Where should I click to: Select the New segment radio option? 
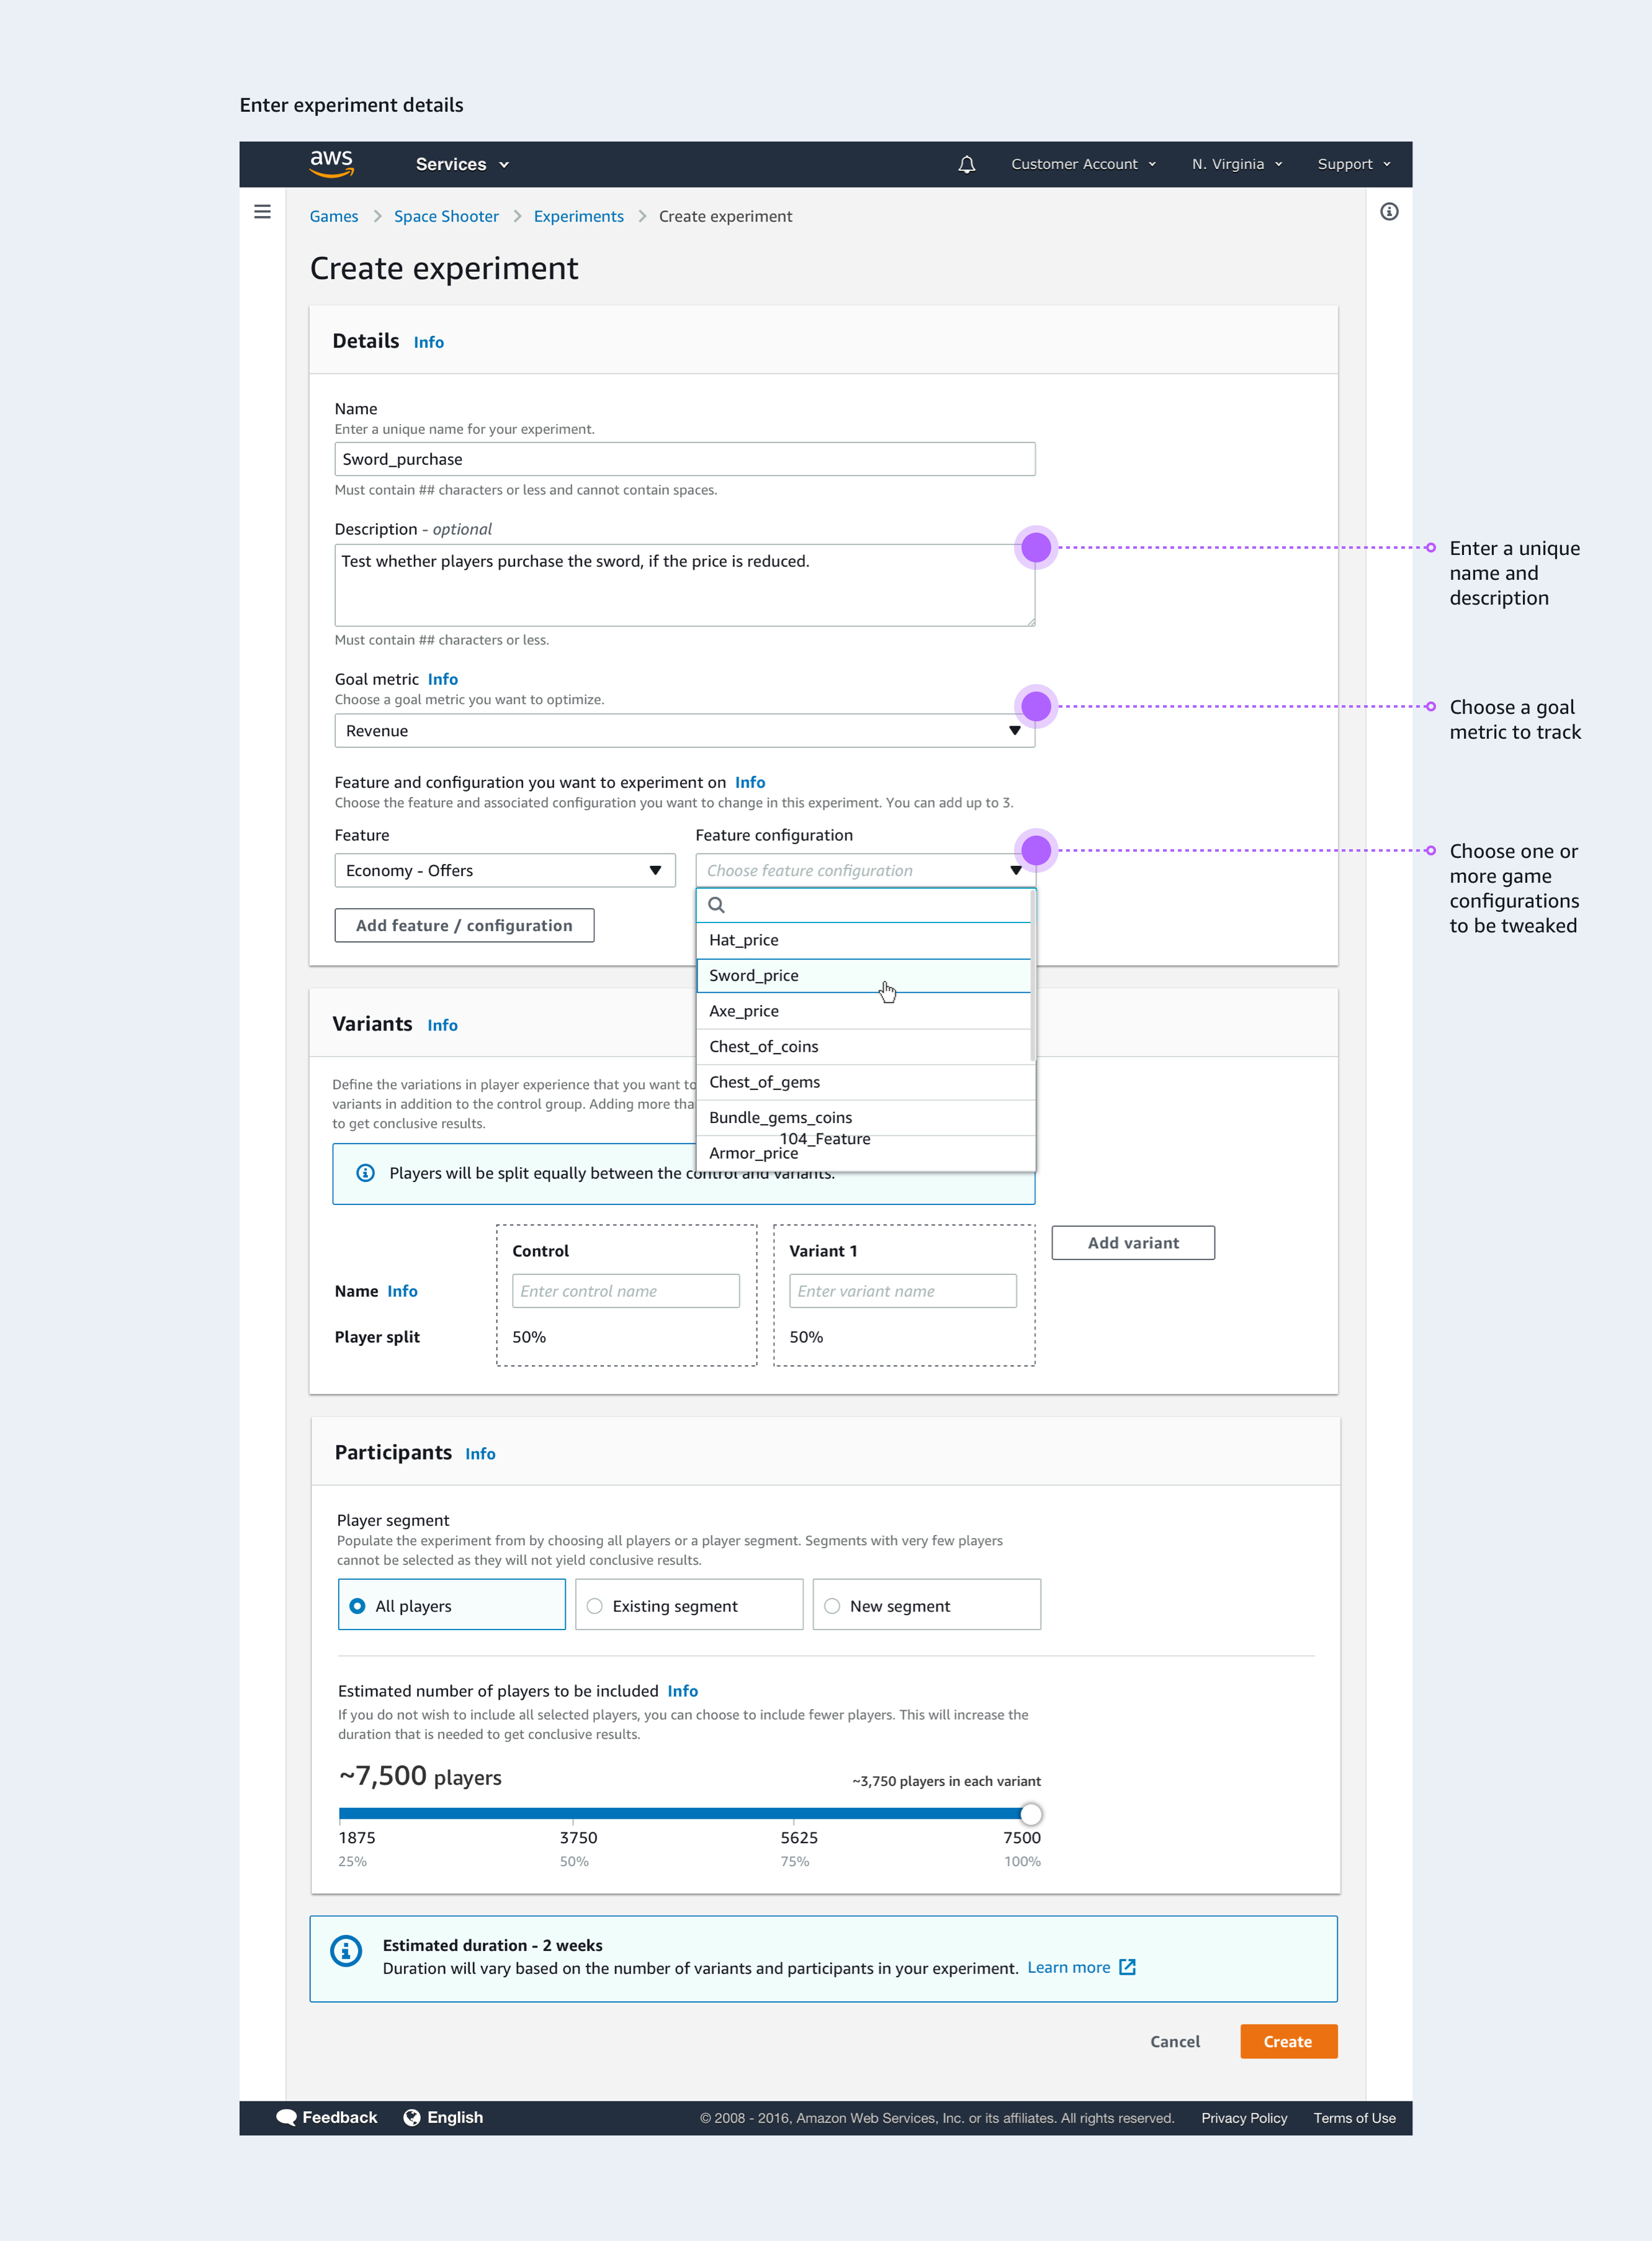coord(927,1605)
